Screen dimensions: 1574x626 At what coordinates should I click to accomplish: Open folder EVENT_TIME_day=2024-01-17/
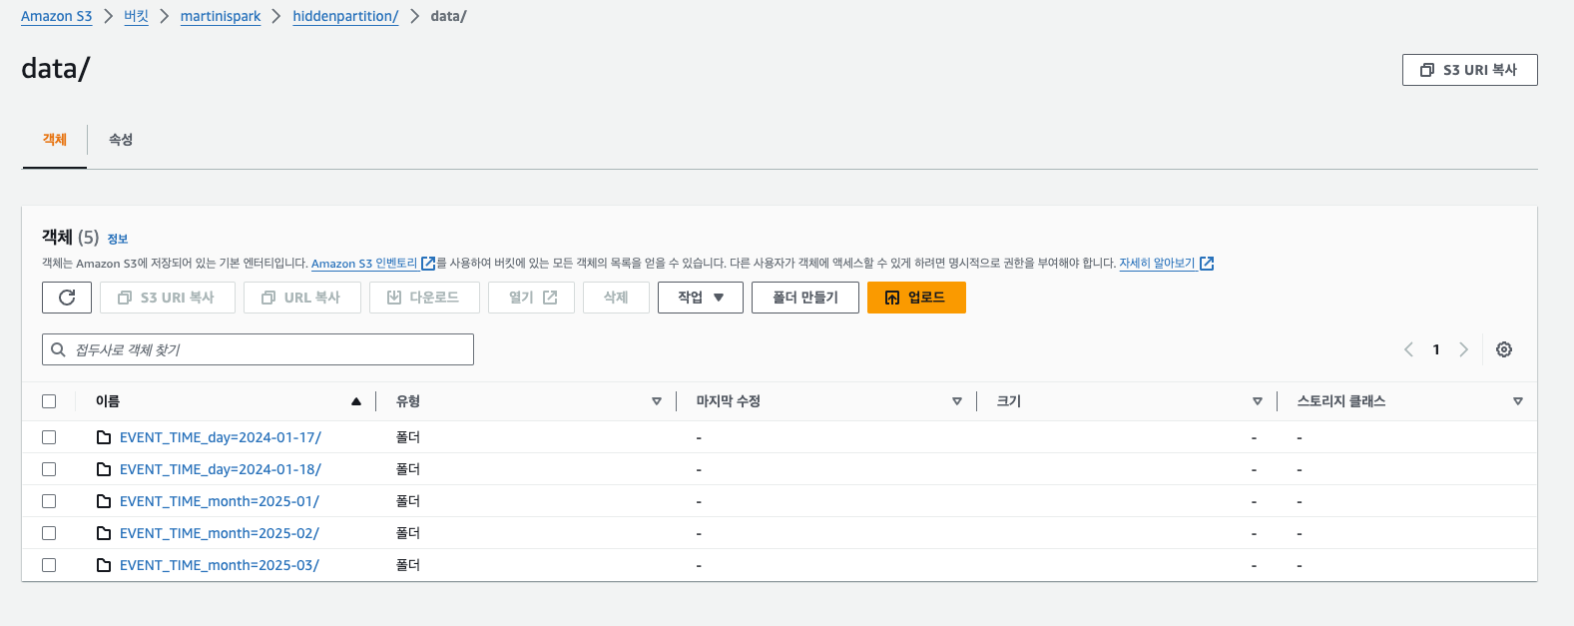(221, 437)
